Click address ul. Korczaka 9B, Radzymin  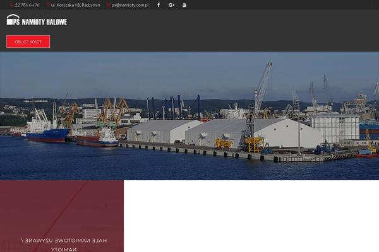[75, 5]
